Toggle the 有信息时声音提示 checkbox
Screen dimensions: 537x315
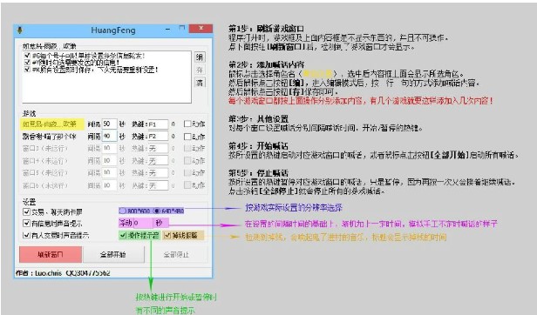[x=26, y=223]
